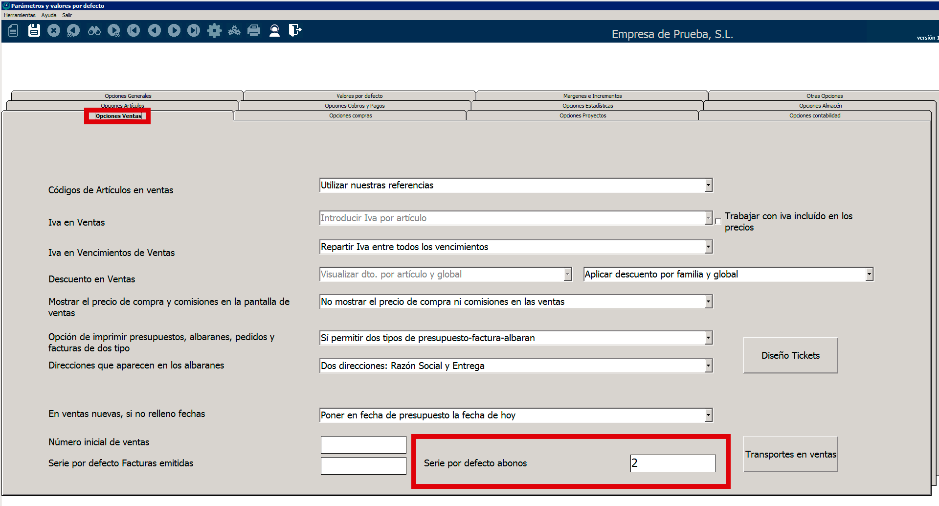Expand 'Utilizar nuestras referencias' dropdown
The height and width of the screenshot is (506, 939).
708,185
